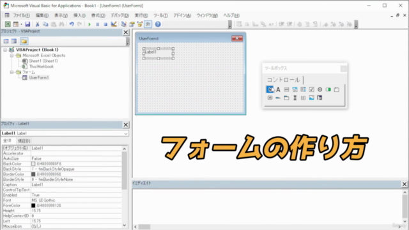Open the 挿入 menu

point(79,15)
